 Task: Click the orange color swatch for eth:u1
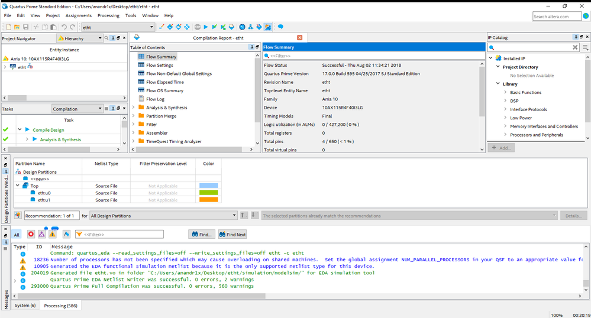click(x=209, y=200)
